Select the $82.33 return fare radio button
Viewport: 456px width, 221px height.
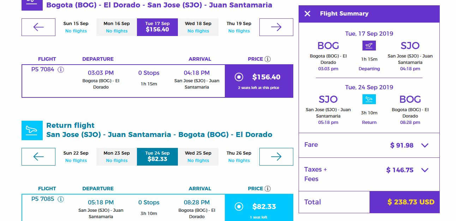click(239, 207)
